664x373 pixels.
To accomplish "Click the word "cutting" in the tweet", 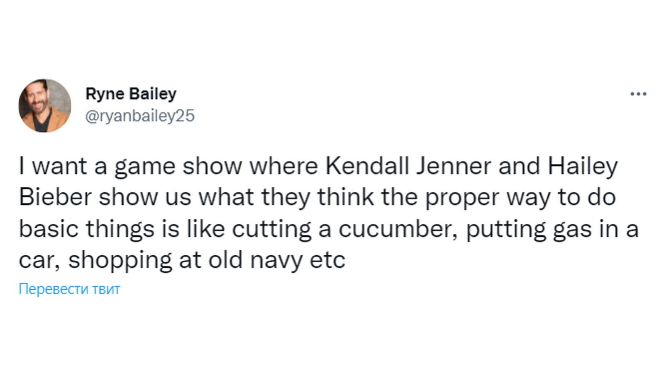I will tap(271, 229).
